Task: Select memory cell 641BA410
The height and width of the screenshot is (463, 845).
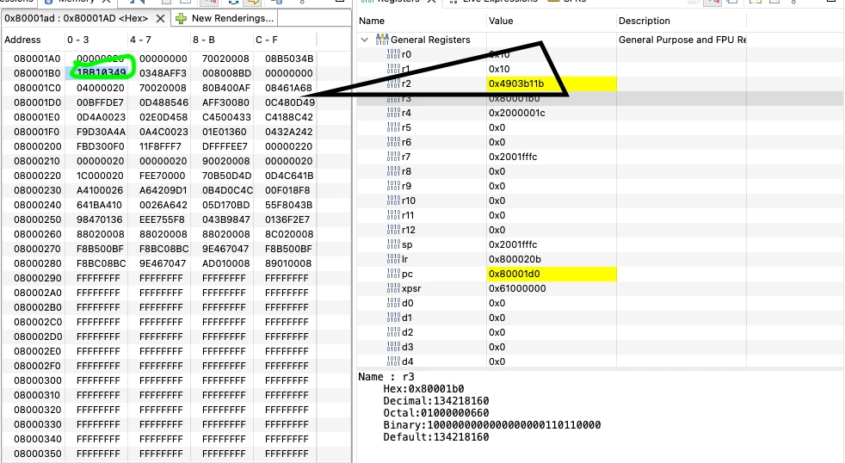Action: (99, 205)
